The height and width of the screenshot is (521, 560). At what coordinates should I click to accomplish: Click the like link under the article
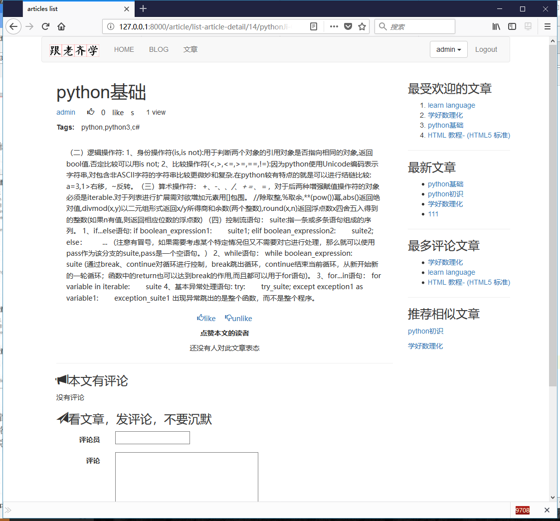click(206, 318)
